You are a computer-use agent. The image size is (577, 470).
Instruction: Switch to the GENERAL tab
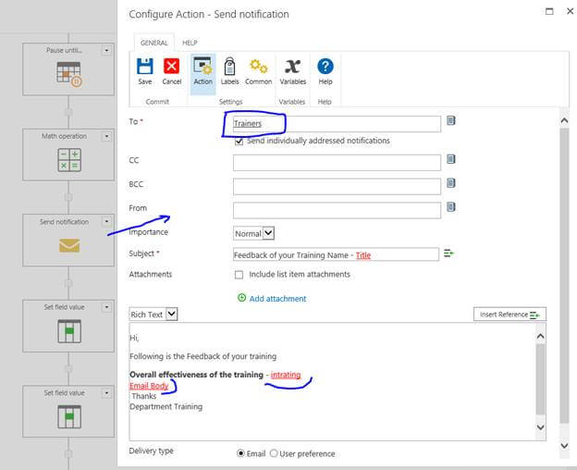click(153, 43)
